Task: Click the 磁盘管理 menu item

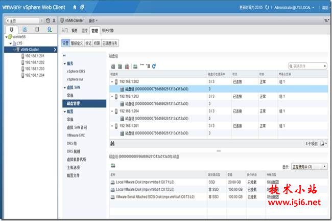Action: [84, 103]
